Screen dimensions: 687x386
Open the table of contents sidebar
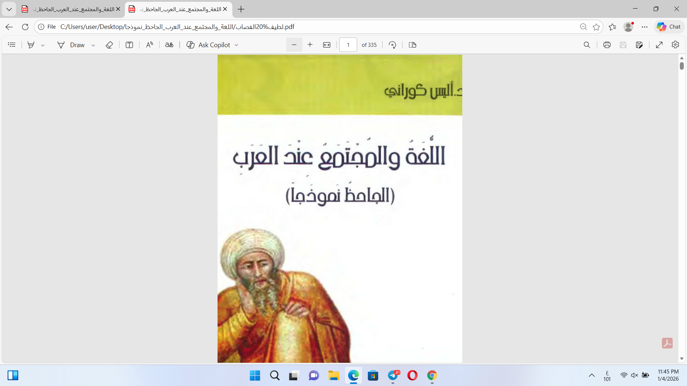tap(12, 45)
